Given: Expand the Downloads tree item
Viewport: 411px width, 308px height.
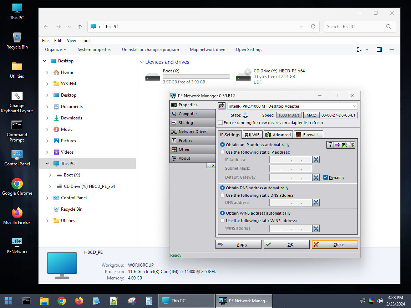Looking at the screenshot, I should click(47, 118).
